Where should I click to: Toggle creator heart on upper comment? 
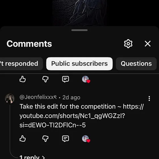(86, 79)
